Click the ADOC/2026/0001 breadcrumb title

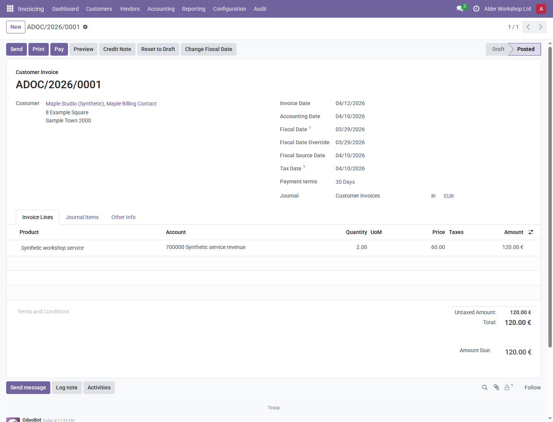tap(53, 27)
